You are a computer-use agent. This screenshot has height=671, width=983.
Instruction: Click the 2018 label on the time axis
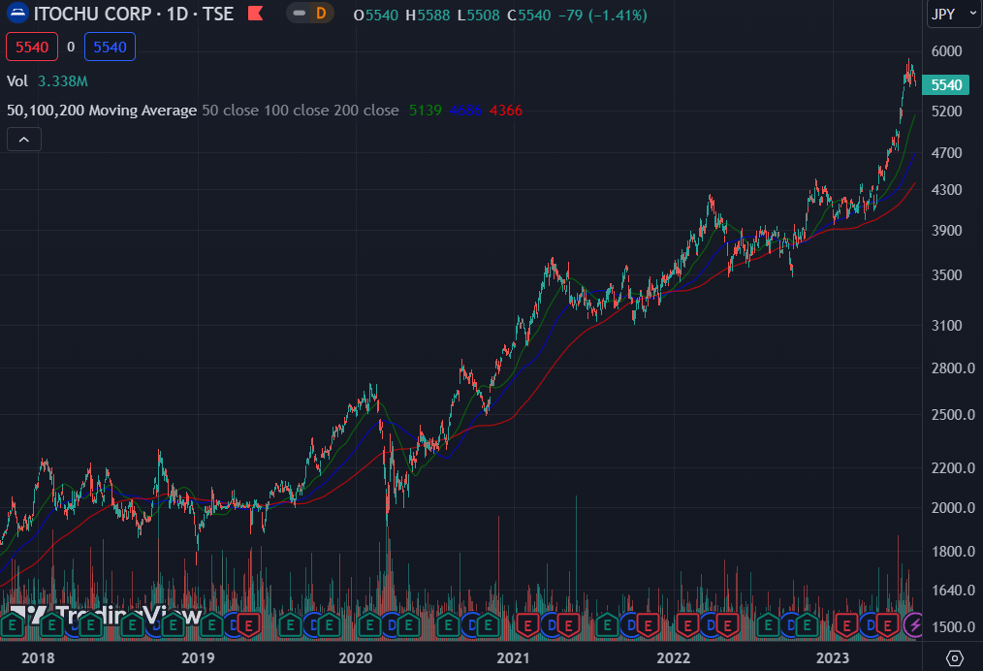[x=38, y=657]
